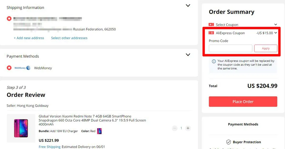Open the Xiaomi Redmi Note 7 thumbnail
Screen dimensions: 285x149
(21, 128)
